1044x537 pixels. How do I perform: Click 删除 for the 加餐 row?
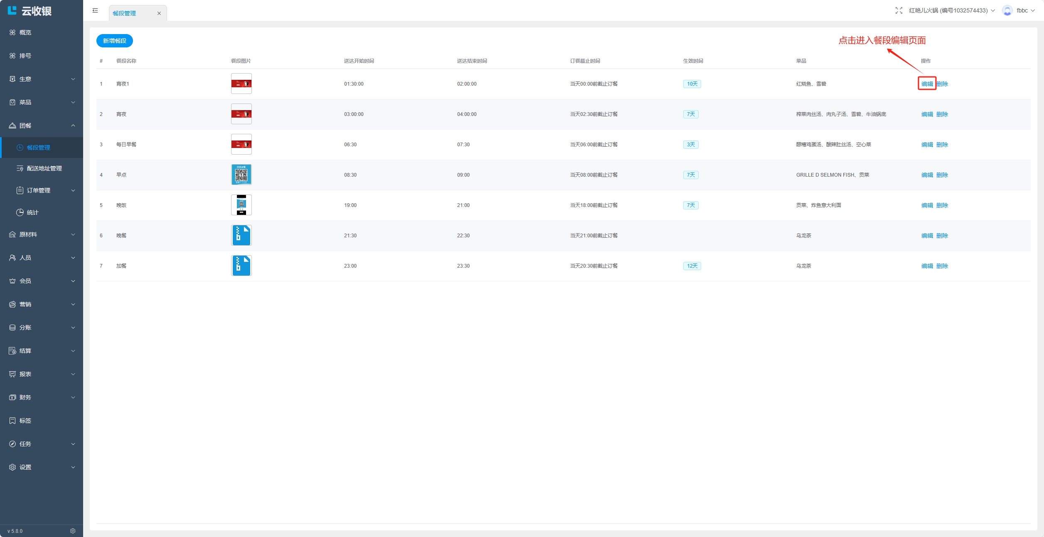(x=942, y=266)
